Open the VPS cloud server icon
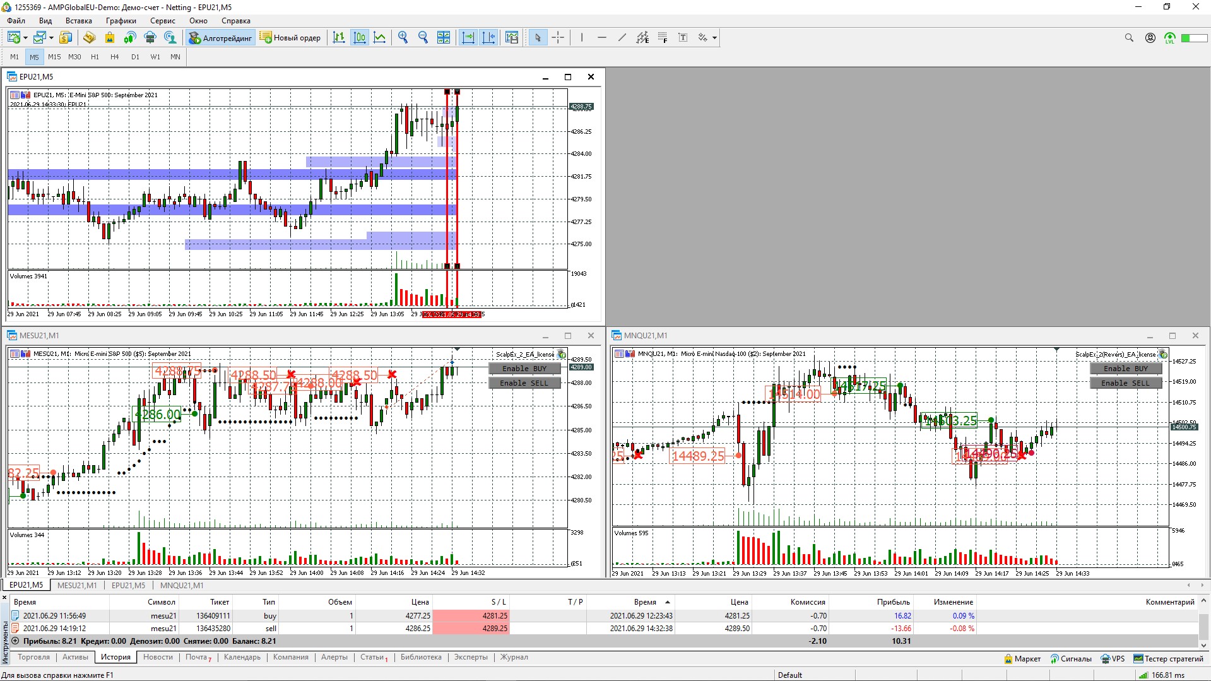This screenshot has width=1211, height=681. pyautogui.click(x=150, y=38)
